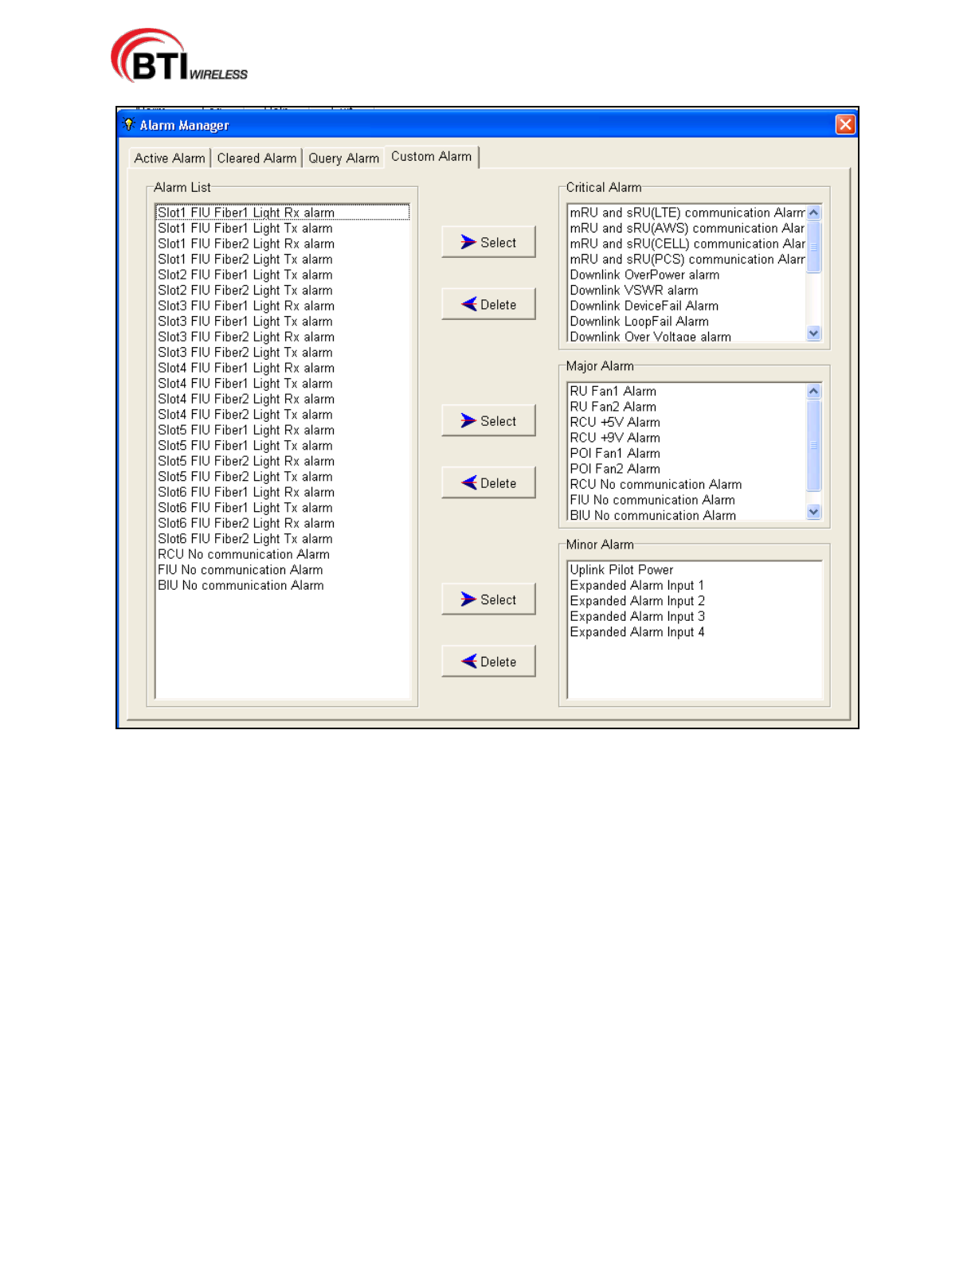Select Slot3 FIU Fiber2 Light Rx alarm
This screenshot has height=1261, width=975.
283,337
